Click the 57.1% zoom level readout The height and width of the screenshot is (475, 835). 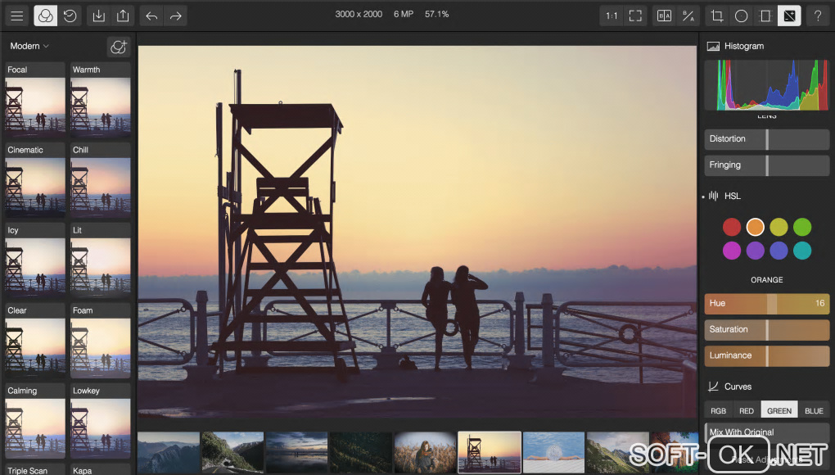pyautogui.click(x=436, y=15)
